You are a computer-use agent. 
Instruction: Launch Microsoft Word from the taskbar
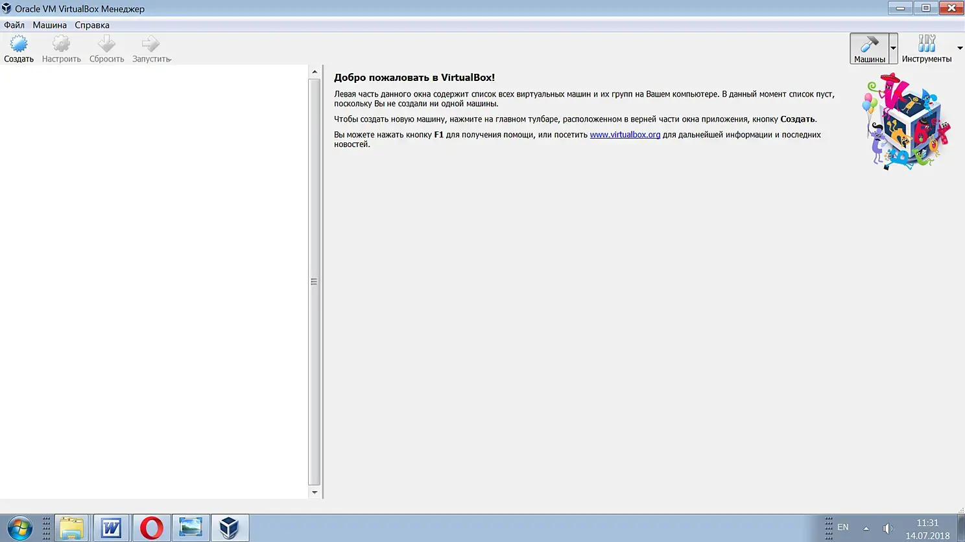point(112,528)
